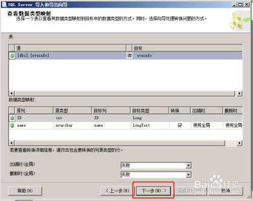The width and height of the screenshot is (253, 201).
Task: Click the 目标 column header in tables list
Action: click(x=188, y=48)
